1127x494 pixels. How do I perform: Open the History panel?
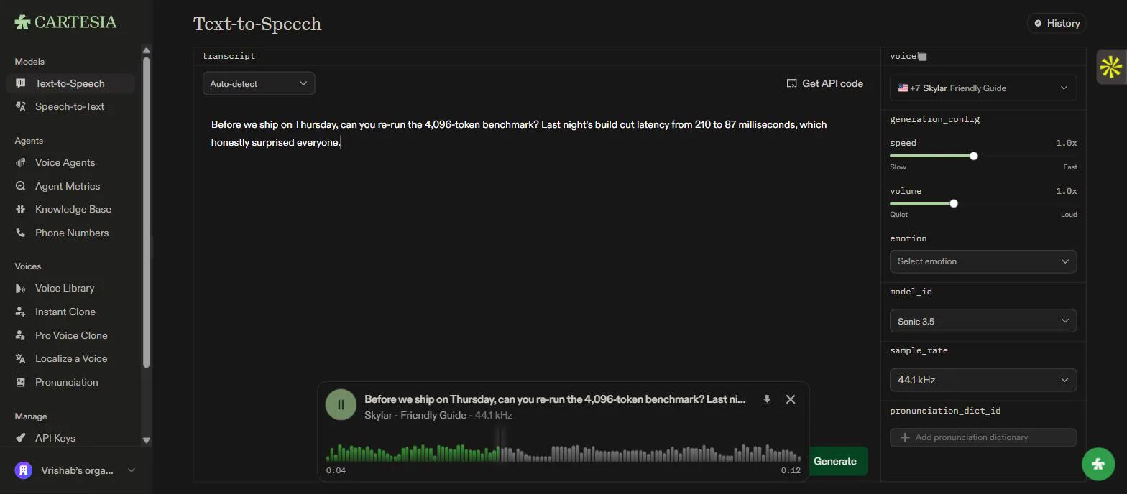point(1057,23)
